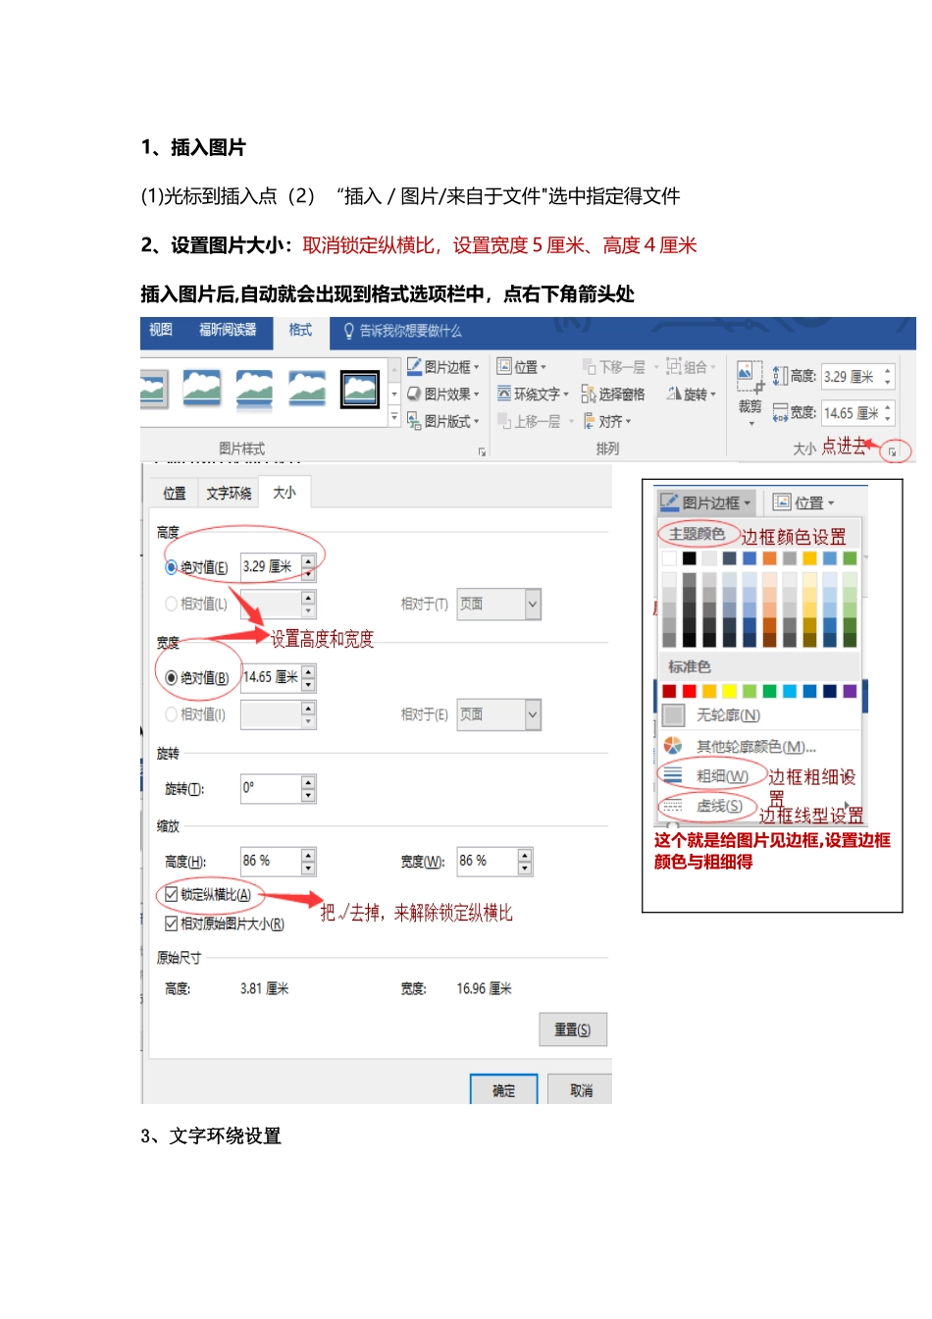Image resolution: width=932 pixels, height=1319 pixels.
Task: Click the 确定 button
Action: [503, 1090]
